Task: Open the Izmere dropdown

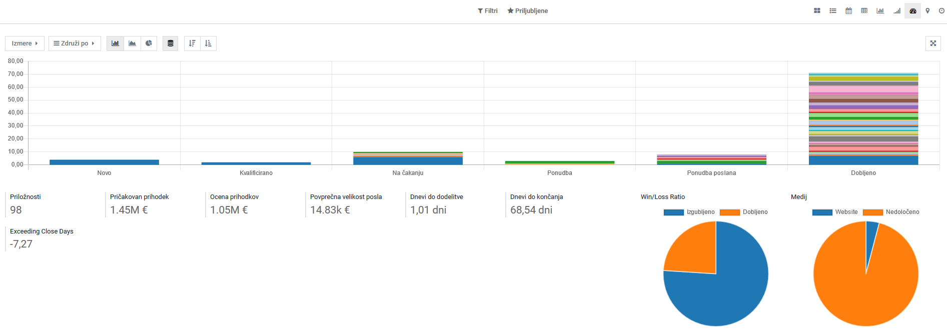Action: point(25,43)
